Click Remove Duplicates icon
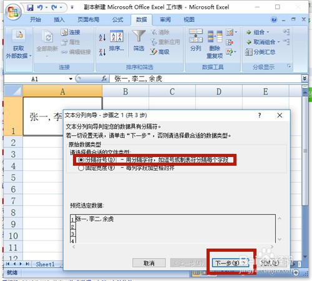The height and width of the screenshot is (281, 312). pyautogui.click(x=215, y=36)
